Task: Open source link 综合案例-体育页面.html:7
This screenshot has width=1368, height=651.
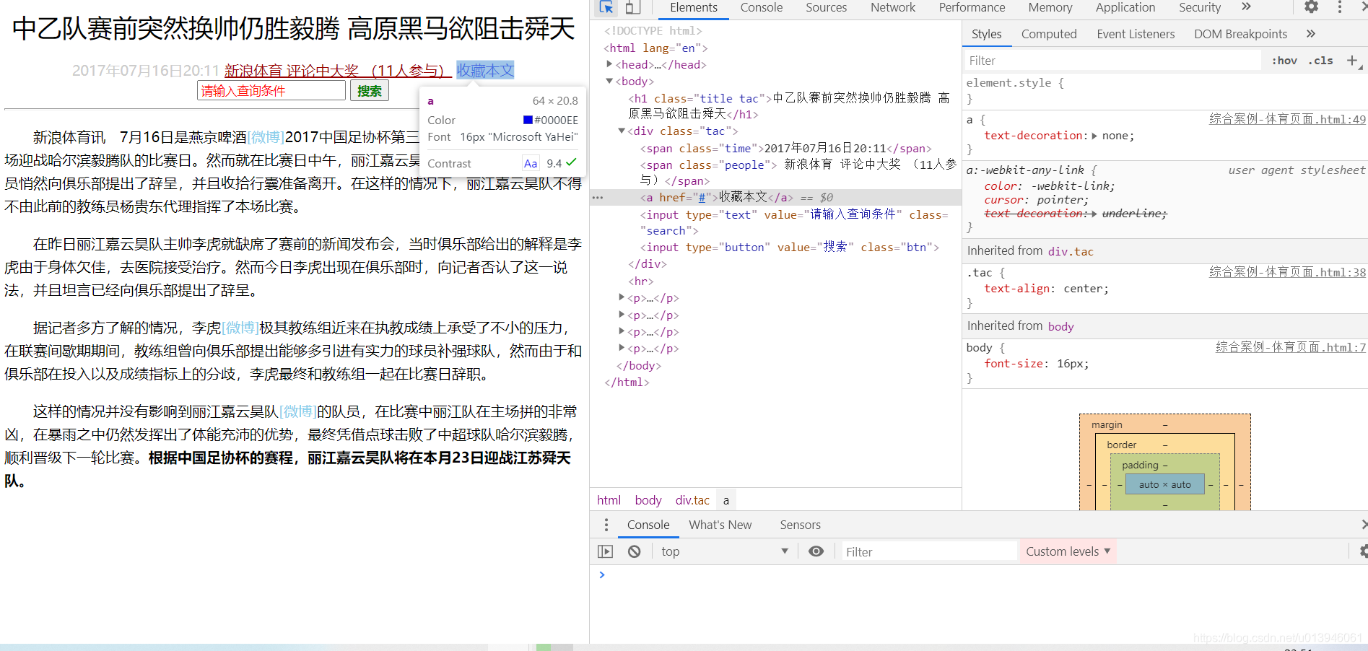Action: (x=1290, y=347)
